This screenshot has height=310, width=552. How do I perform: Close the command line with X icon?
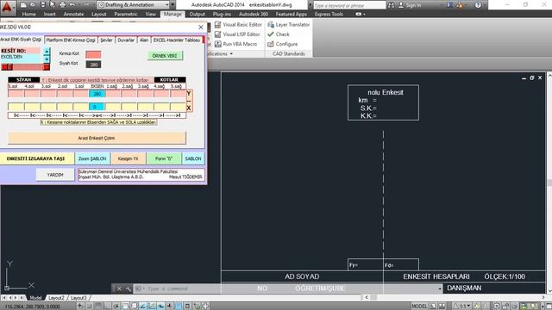pyautogui.click(x=119, y=288)
